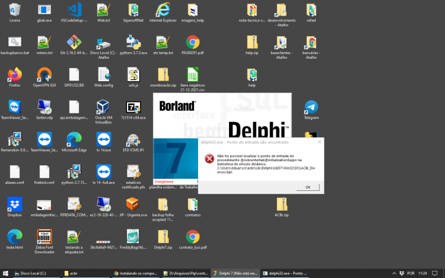Switch to delphi32.exe - Ponto taskbar button
This screenshot has width=445, height=278.
coord(285,273)
